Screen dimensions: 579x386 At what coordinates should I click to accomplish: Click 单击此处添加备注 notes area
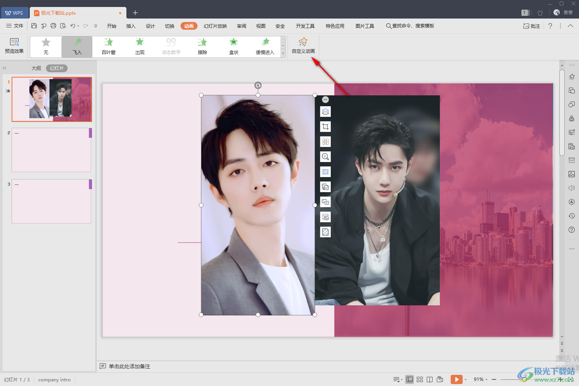[129, 366]
